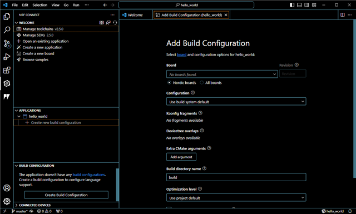Open Run and Debug view

(x=7, y=57)
